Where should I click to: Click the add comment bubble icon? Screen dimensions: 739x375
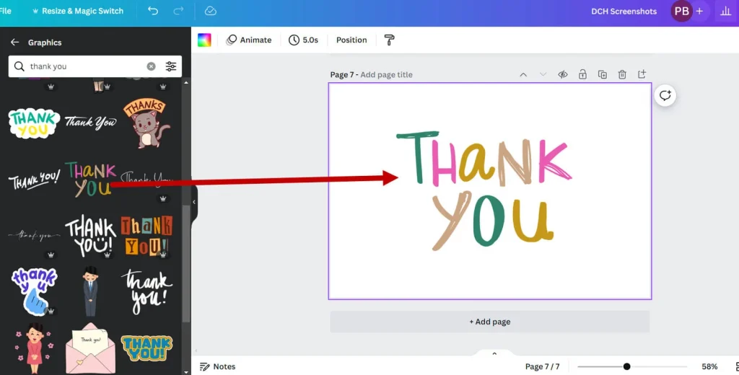(x=665, y=96)
